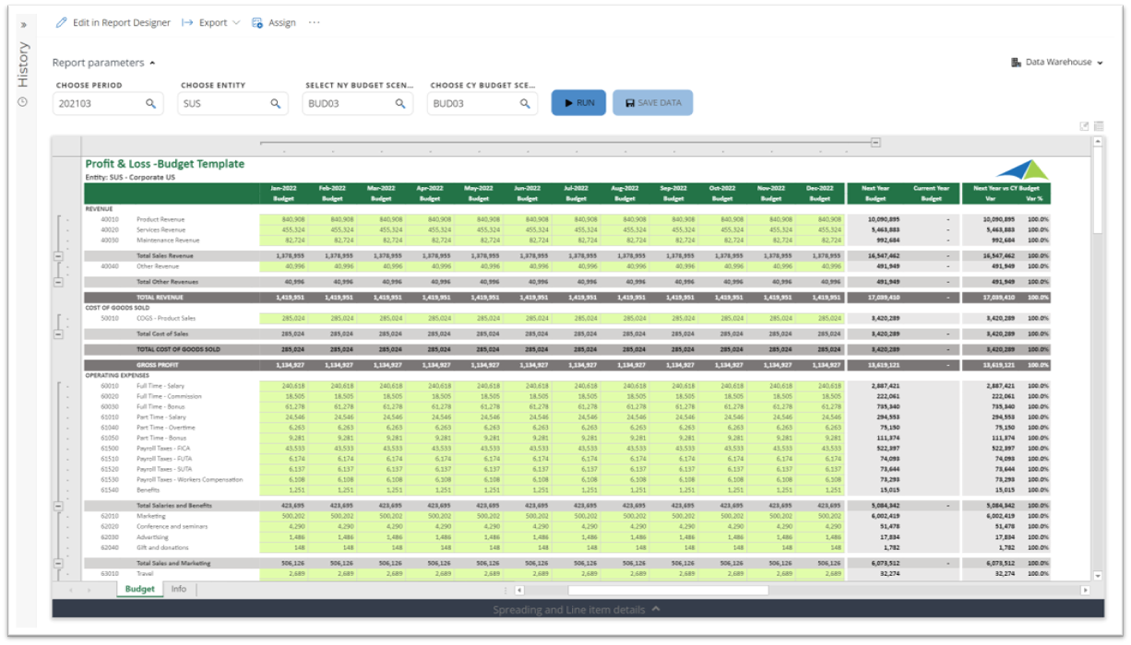Click lookup icon in Select NY Budget Scenario
Screen dimensions: 1131x645
(400, 104)
